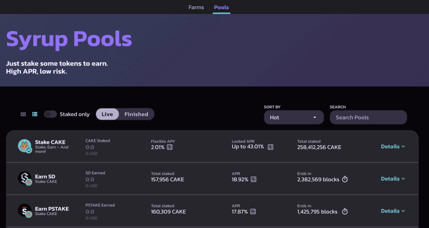Click the 2,382,569 blocks value
Screen dimensions: 429x228
click(318, 180)
